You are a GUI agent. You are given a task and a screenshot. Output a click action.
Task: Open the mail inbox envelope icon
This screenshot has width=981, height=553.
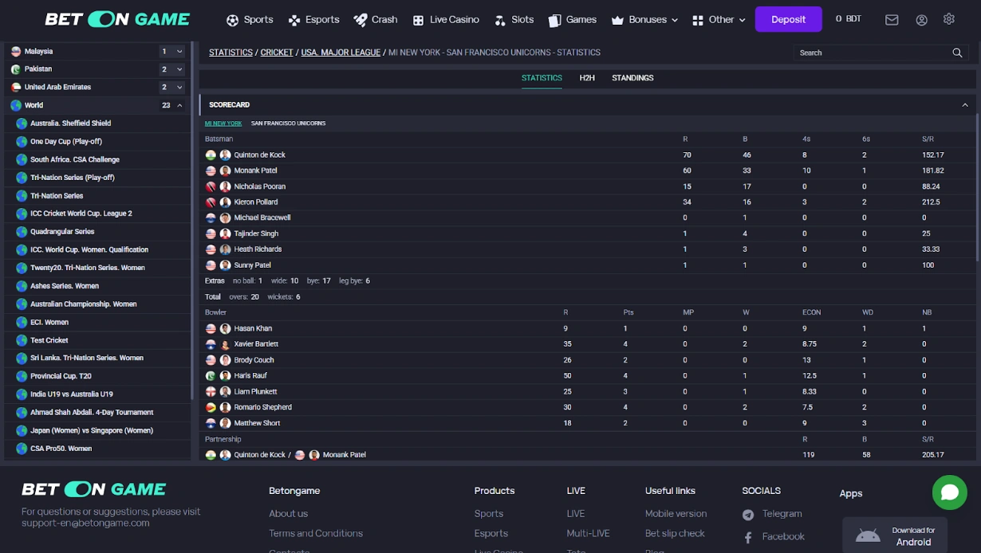(x=892, y=20)
